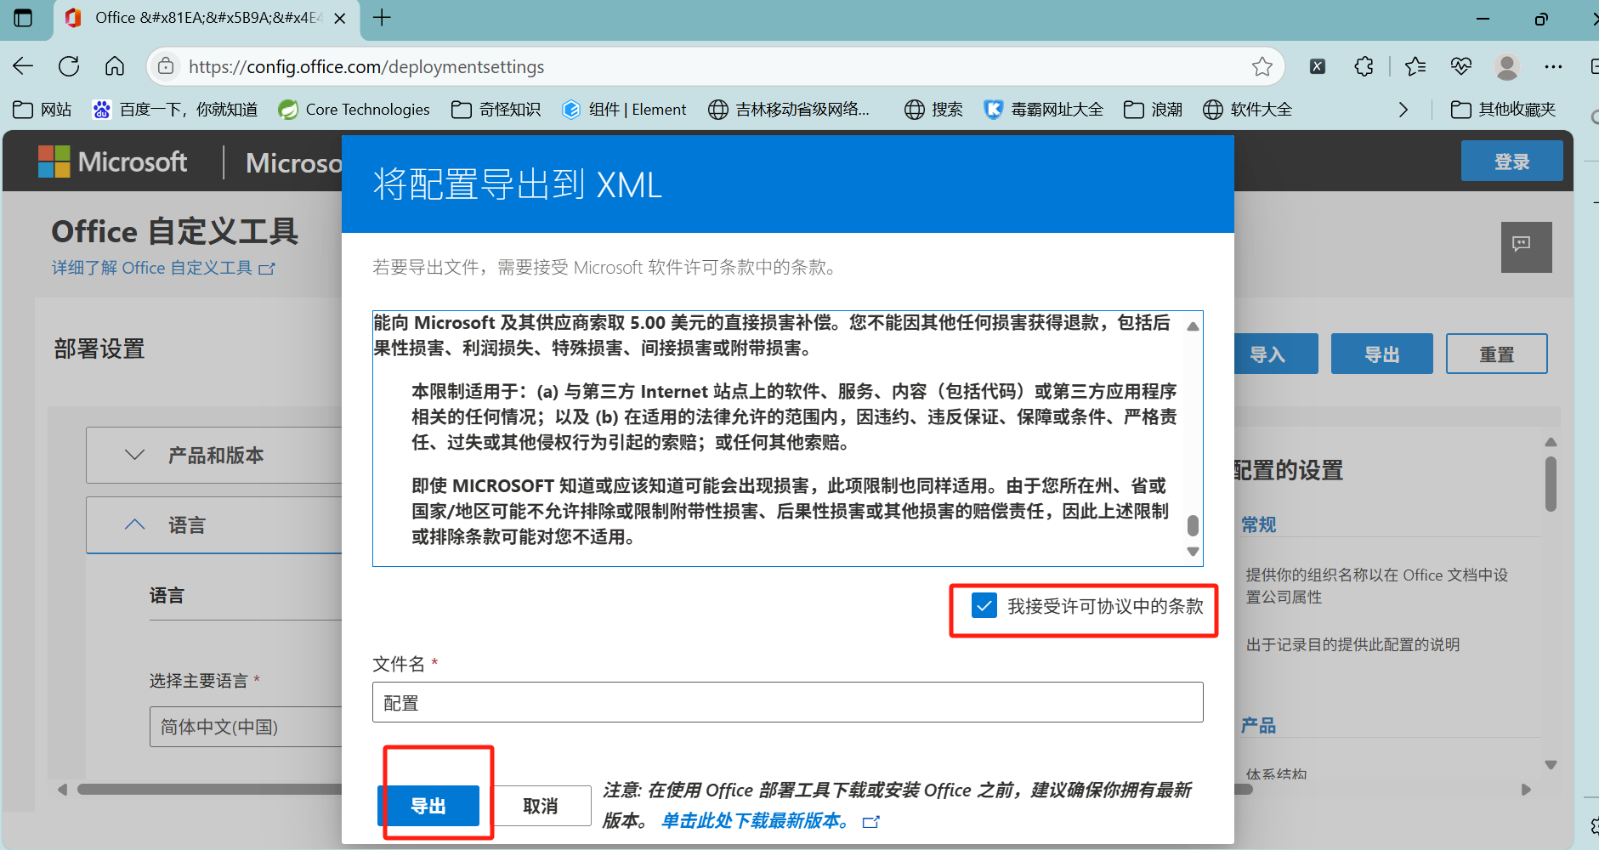Click the 导入 button on the page
The image size is (1599, 850).
(x=1275, y=354)
